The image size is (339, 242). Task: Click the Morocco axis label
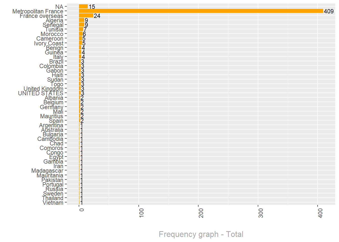pos(52,34)
